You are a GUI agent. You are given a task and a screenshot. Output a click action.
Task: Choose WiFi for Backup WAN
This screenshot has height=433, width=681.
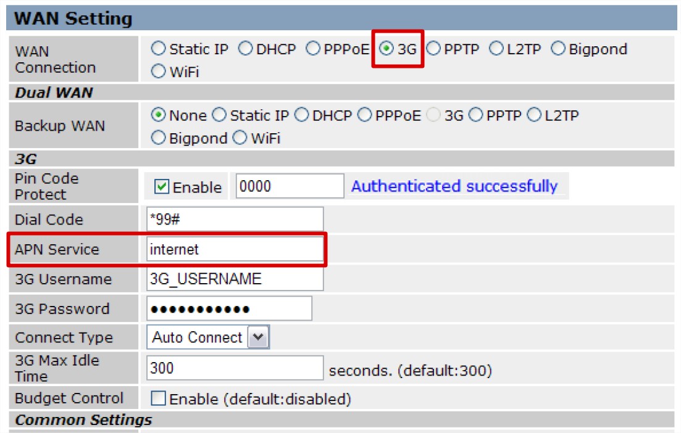point(240,138)
